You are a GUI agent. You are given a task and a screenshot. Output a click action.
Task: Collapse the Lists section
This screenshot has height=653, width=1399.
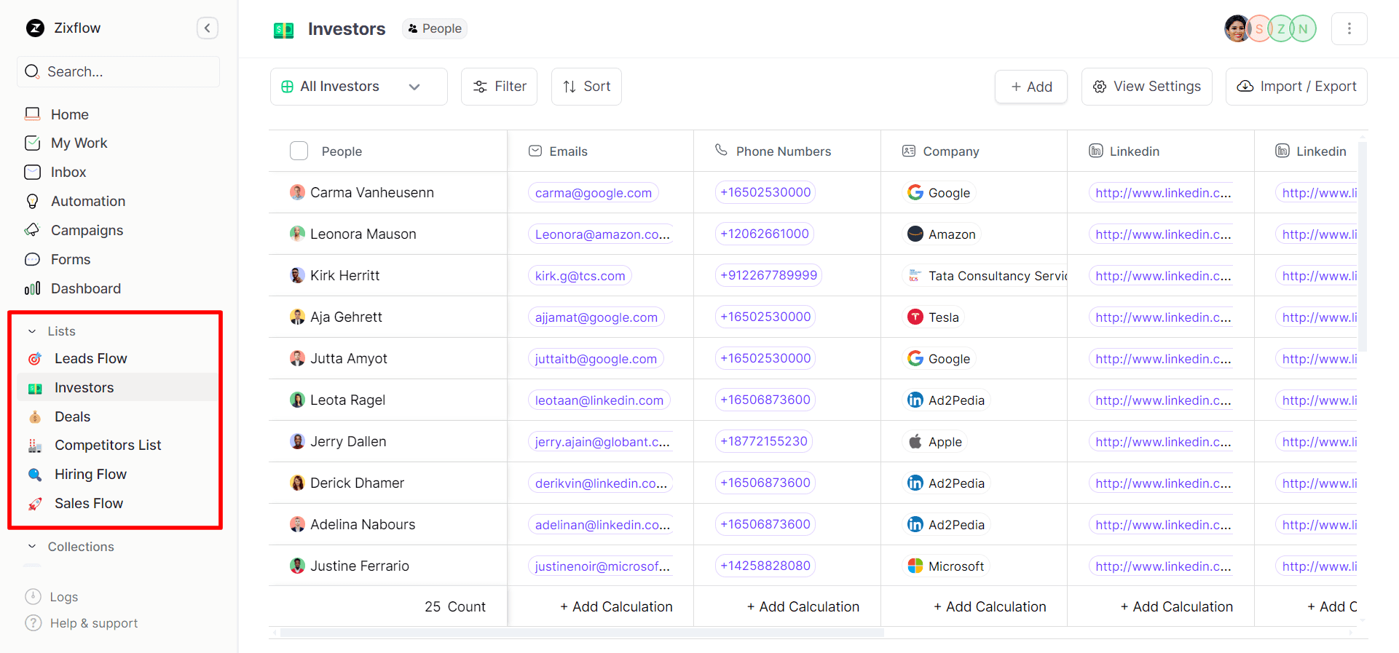(x=32, y=331)
